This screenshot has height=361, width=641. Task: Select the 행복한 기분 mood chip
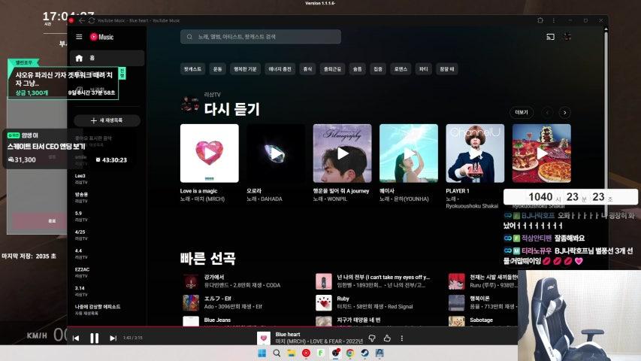[245, 69]
